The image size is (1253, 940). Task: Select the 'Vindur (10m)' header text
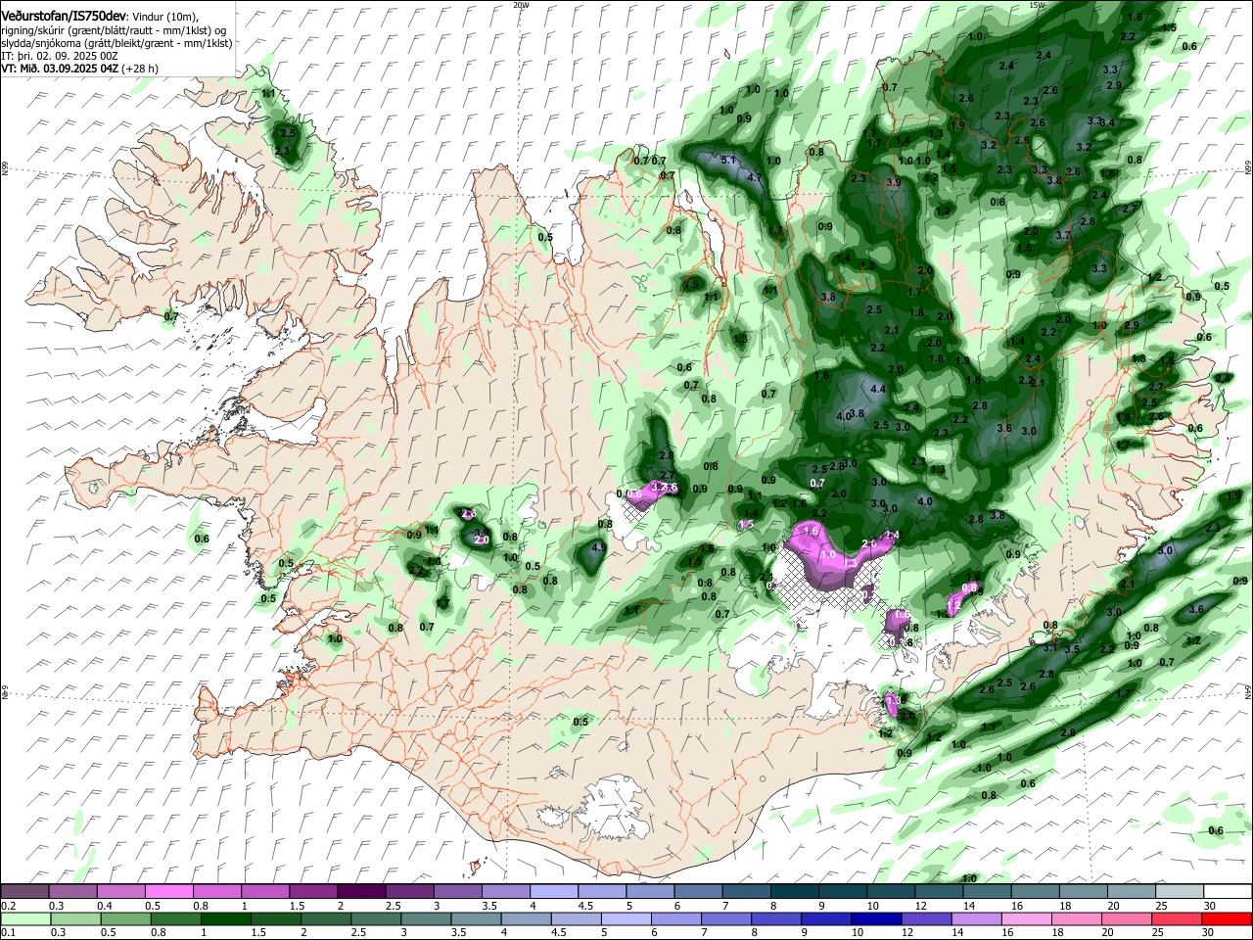pos(164,18)
